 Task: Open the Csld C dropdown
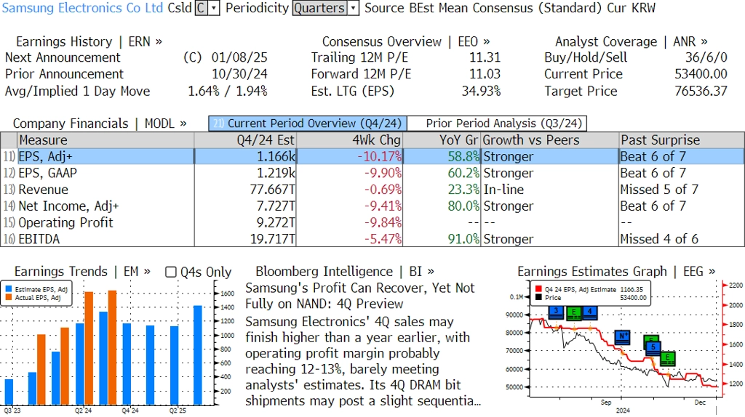point(207,8)
